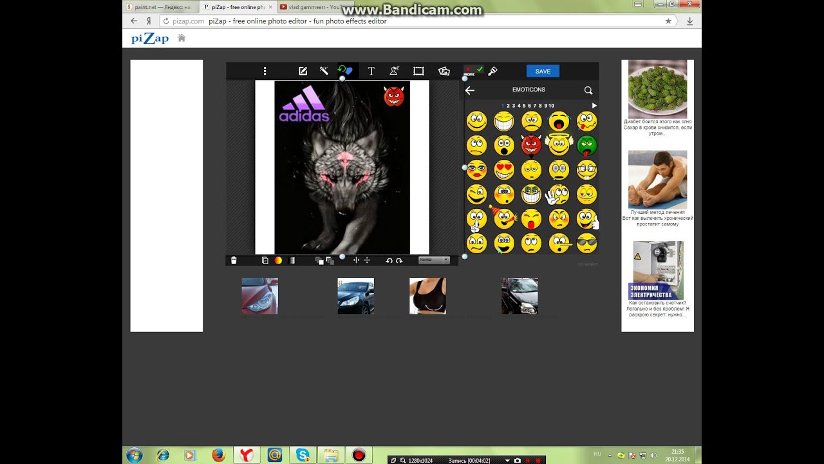
Task: Open browser downloads arrow icon
Action: [x=689, y=21]
